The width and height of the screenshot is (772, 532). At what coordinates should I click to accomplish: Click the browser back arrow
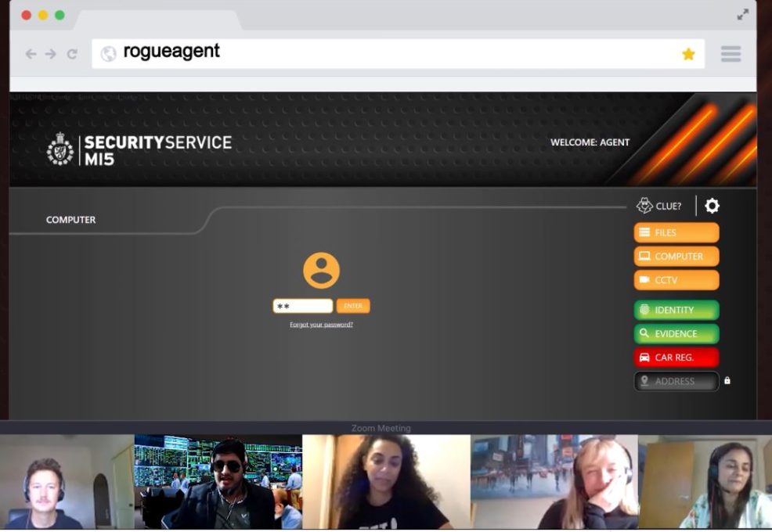point(31,54)
